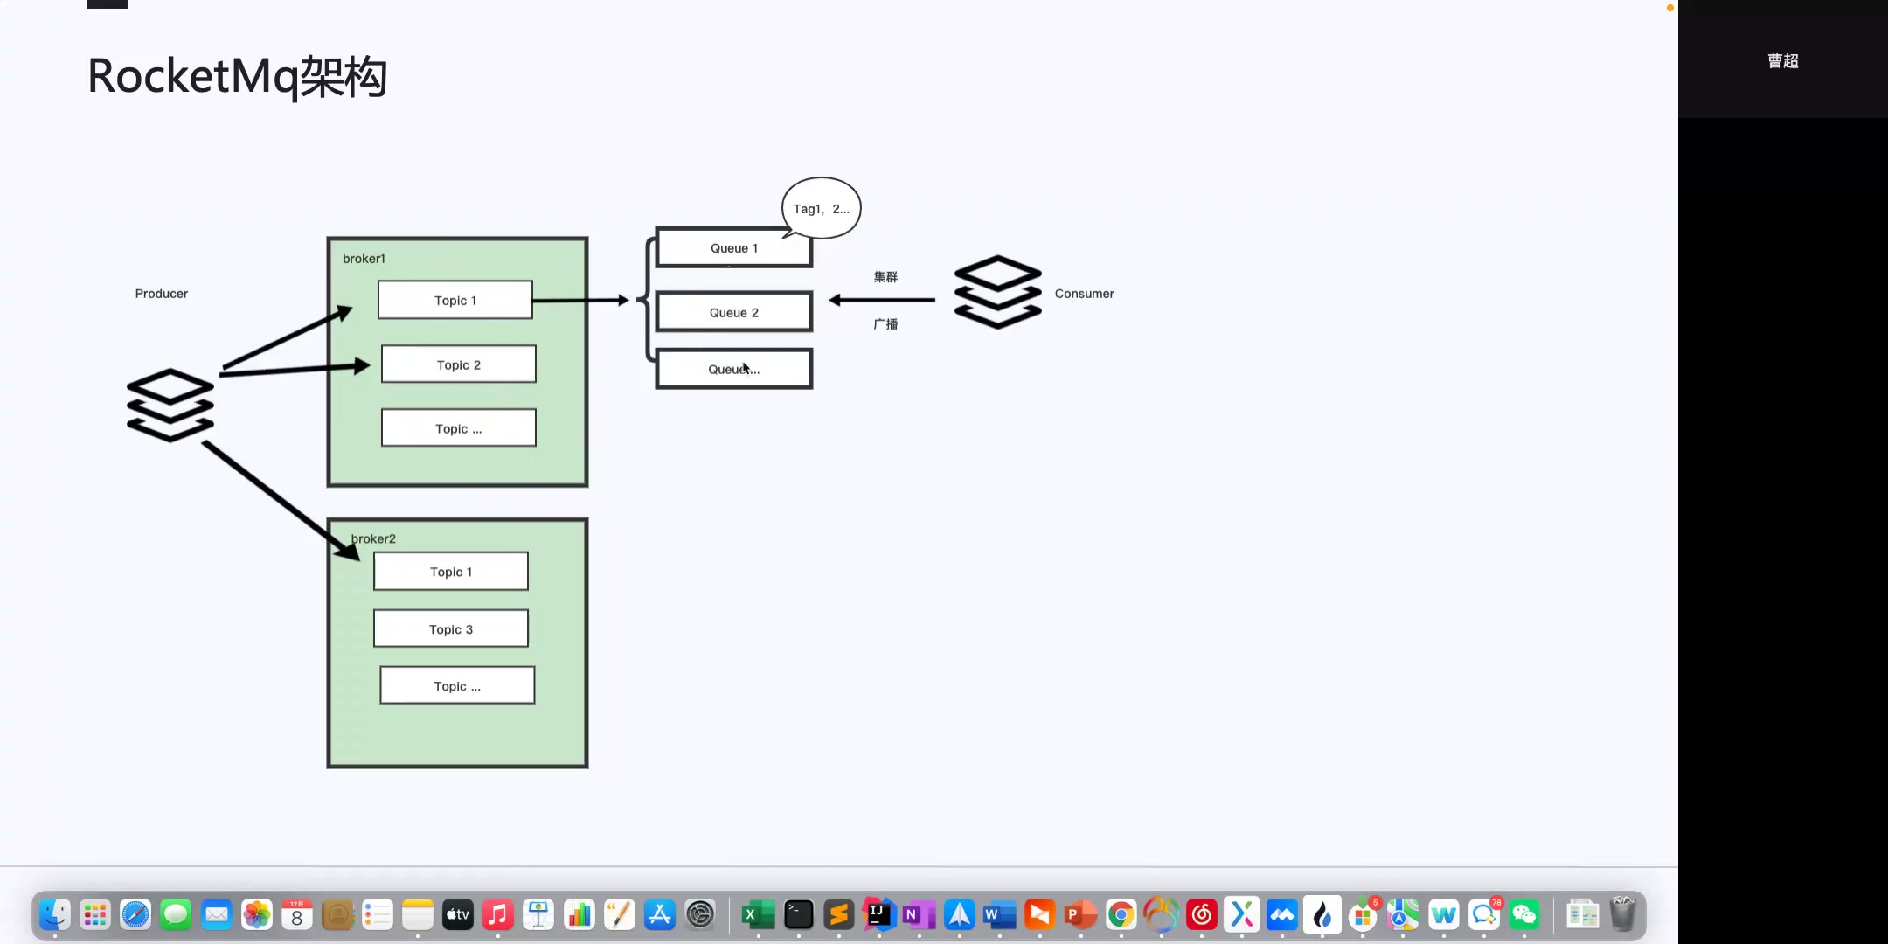The height and width of the screenshot is (944, 1888).
Task: Open the X-shaped app icon
Action: pos(1242,915)
